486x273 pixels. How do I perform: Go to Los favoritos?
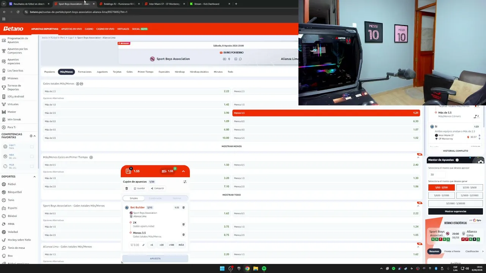pos(15,71)
